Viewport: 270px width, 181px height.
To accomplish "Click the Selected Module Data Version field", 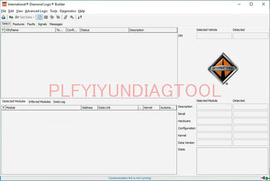I will coord(214,143).
